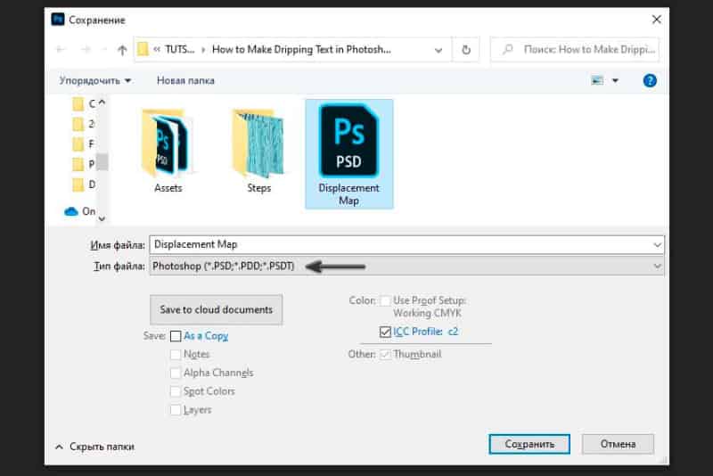
Task: Toggle the Notes checkbox
Action: [x=176, y=355]
